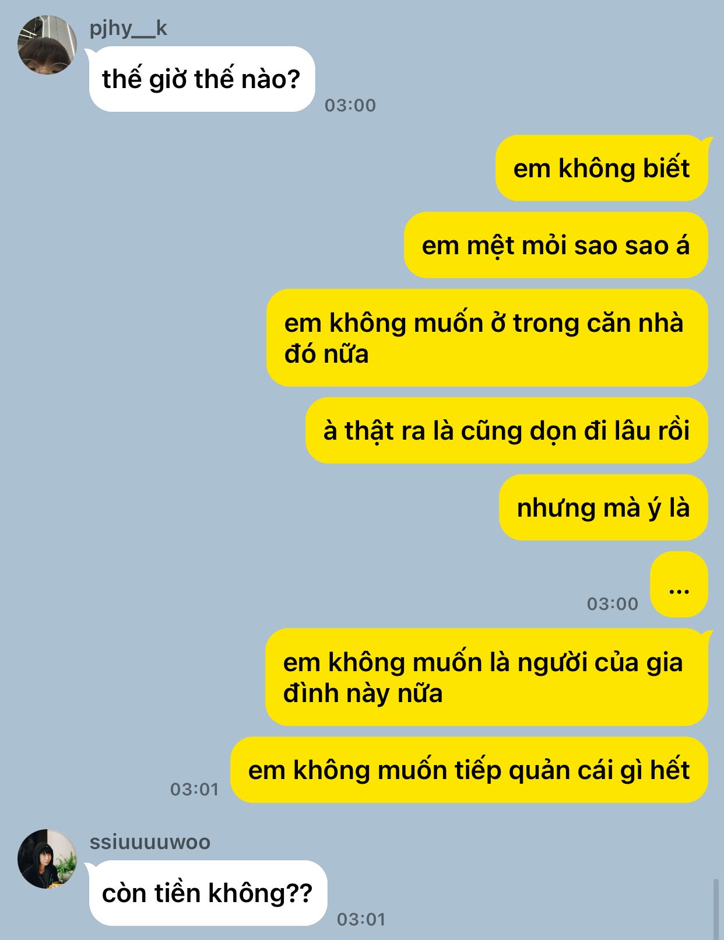This screenshot has width=724, height=940.
Task: Tap 'à thật ra là cũng dọn đi lâu rồi'
Action: [x=507, y=430]
